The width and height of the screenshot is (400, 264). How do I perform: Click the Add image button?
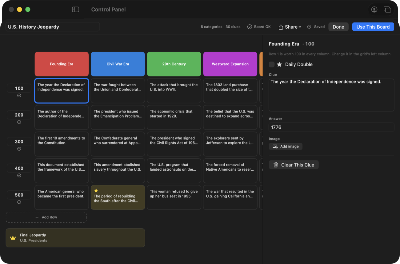tap(286, 146)
